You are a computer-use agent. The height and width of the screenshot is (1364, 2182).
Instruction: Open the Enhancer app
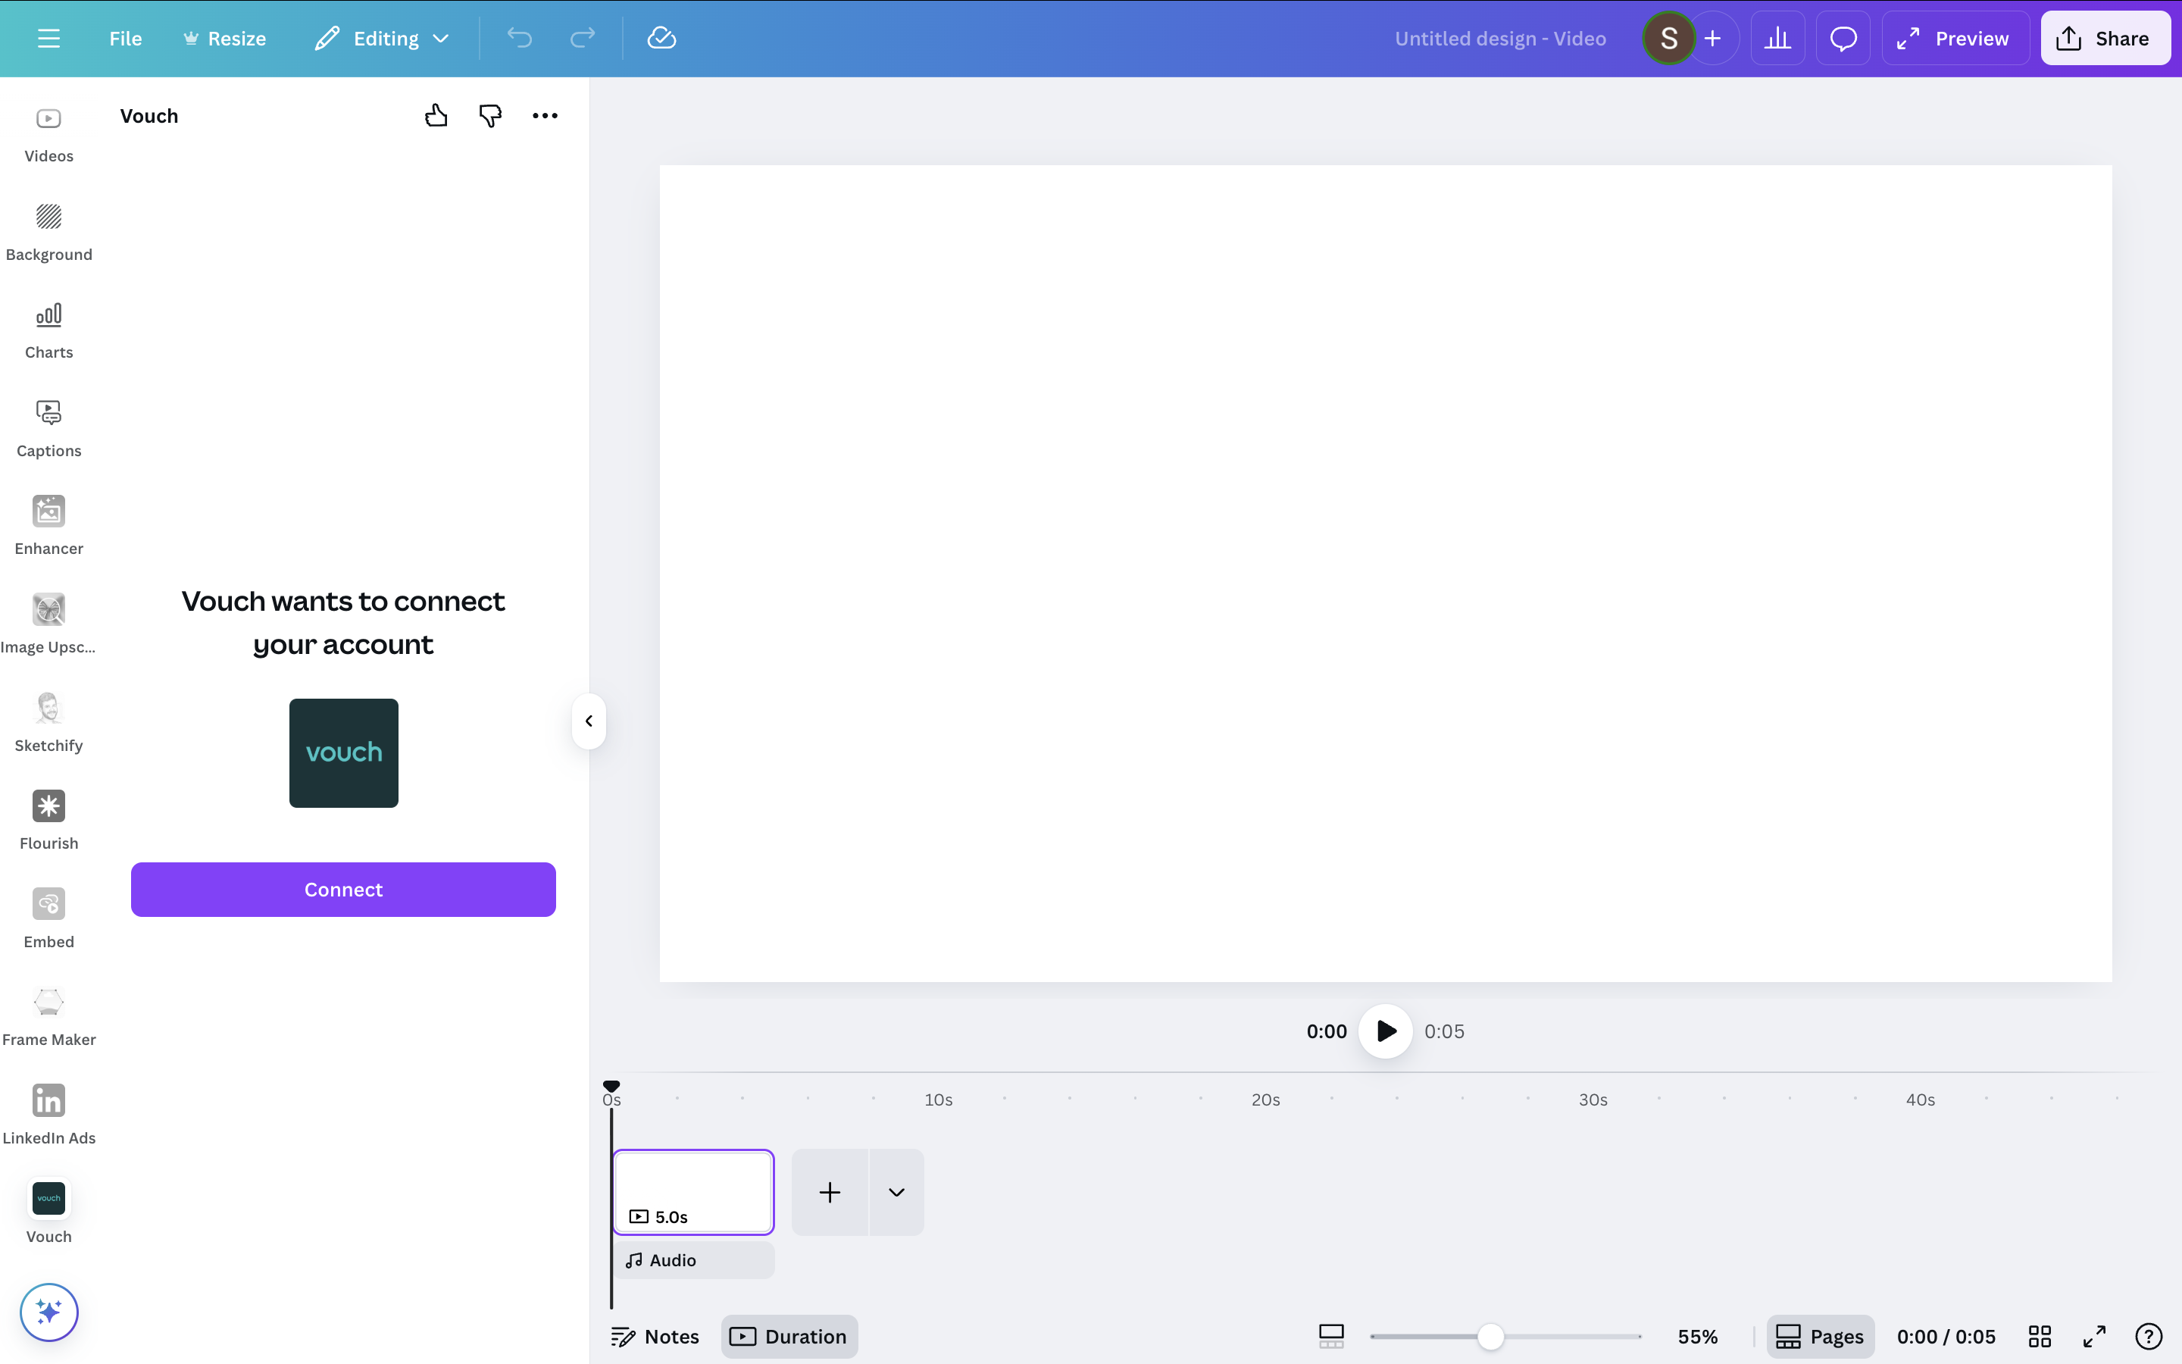point(48,527)
